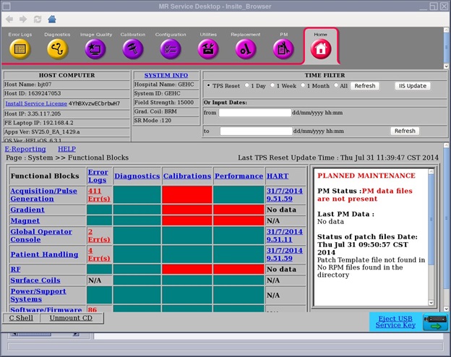Open the Calibration icon

[x=132, y=48]
